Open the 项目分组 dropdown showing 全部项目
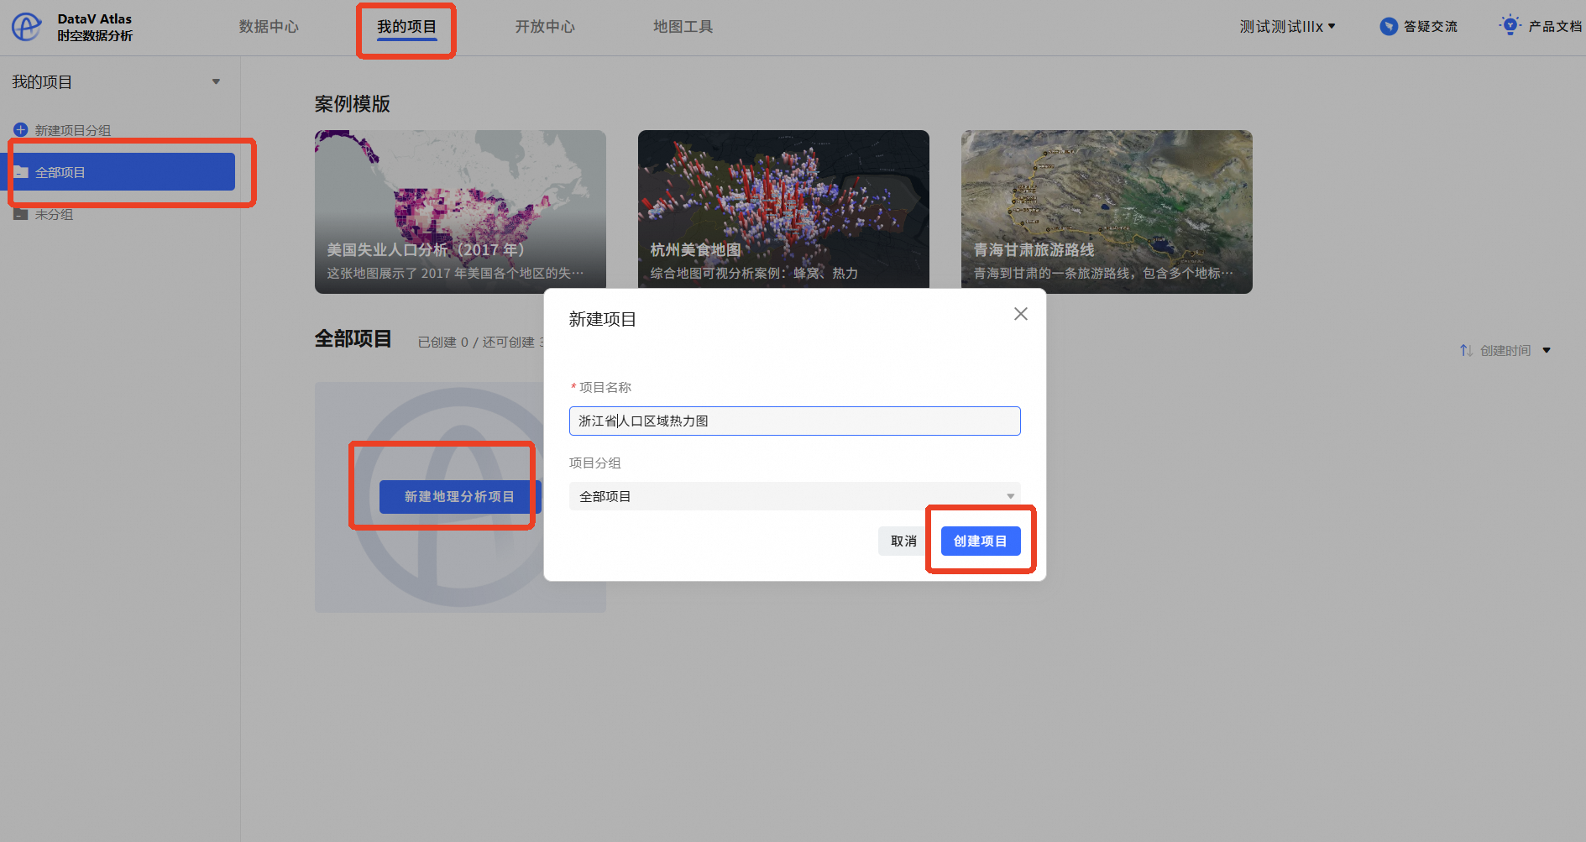1586x842 pixels. [x=794, y=496]
